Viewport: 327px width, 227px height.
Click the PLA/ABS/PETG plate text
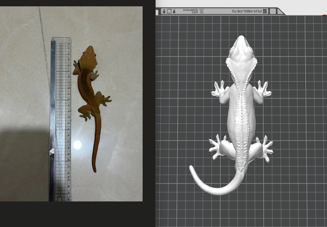246,11
